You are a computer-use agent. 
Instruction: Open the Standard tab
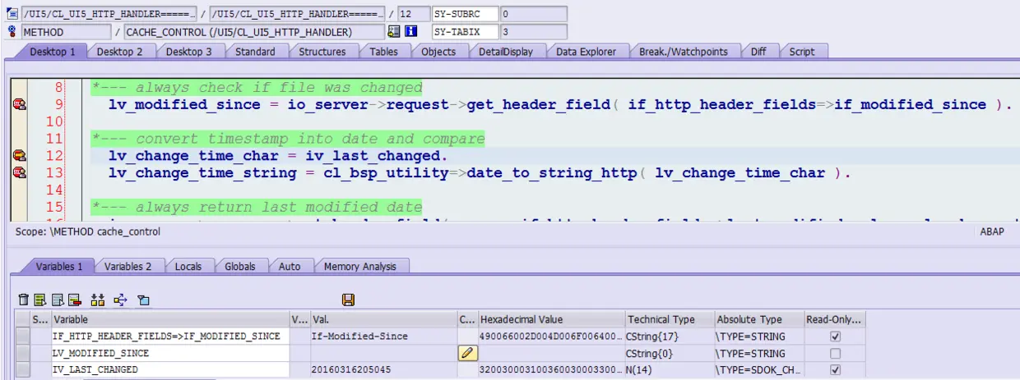255,51
